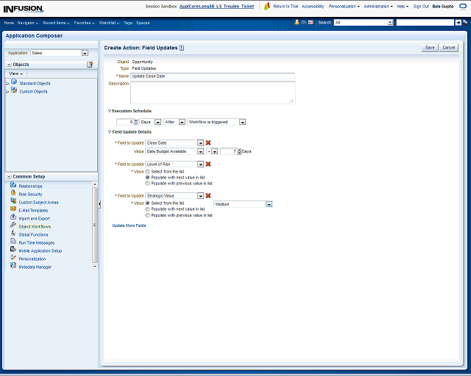Image resolution: width=471 pixels, height=376 pixels.
Task: Click the Update More Fields link
Action: pos(129,225)
